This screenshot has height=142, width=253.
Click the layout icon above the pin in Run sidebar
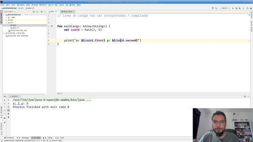(x=5, y=118)
